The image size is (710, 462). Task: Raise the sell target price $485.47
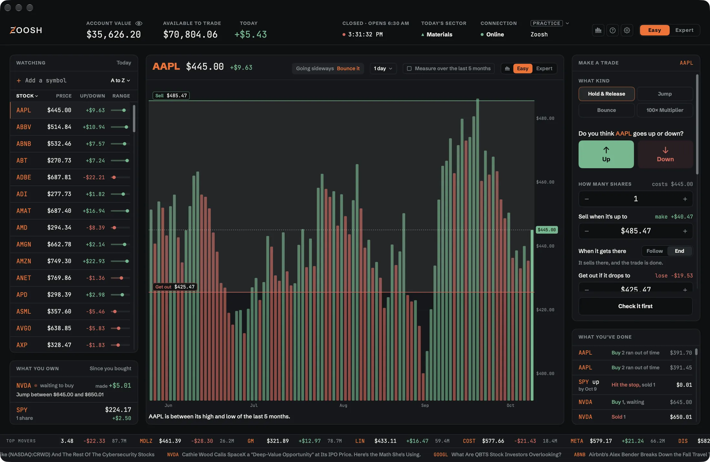click(685, 231)
